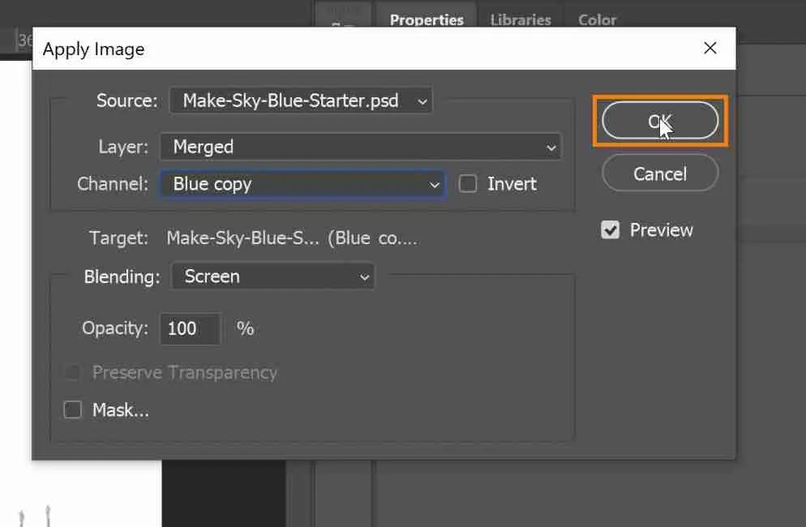Enable the Invert checkbox
806x527 pixels.
coord(468,184)
